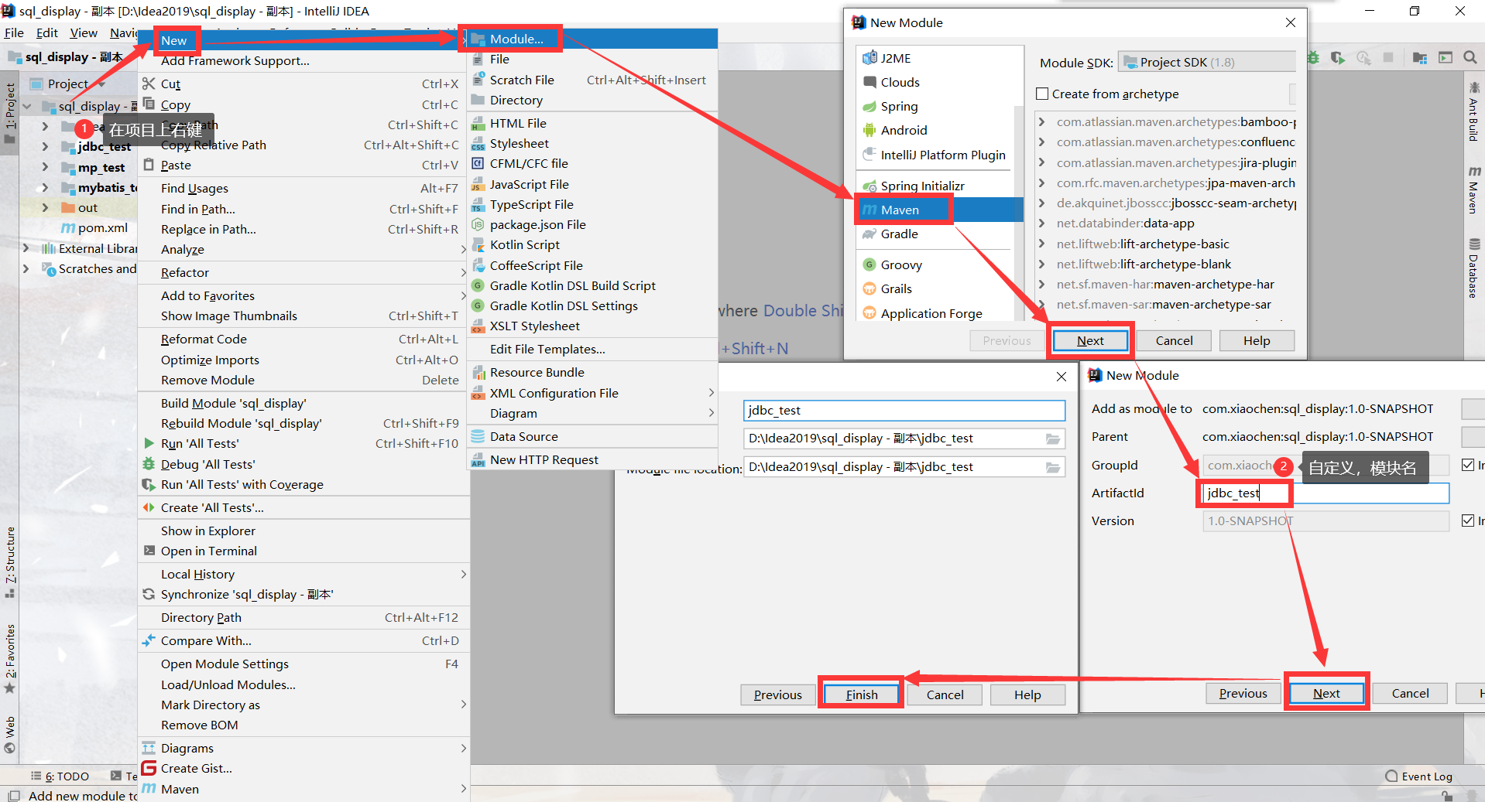
Task: Select the Android module type icon
Action: pos(869,130)
